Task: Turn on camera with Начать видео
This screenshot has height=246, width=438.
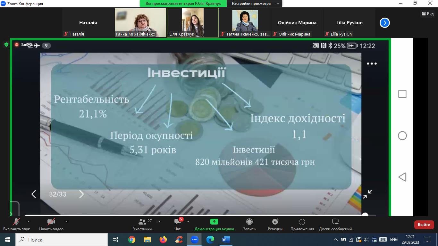Action: [51, 222]
